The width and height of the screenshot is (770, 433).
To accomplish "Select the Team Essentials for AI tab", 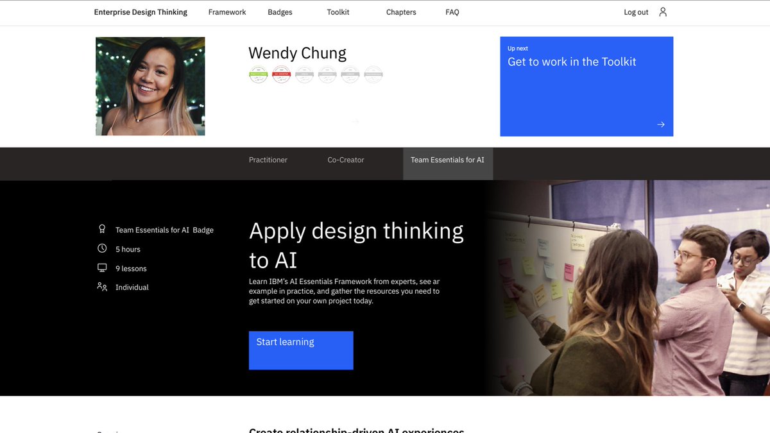I will 448,164.
